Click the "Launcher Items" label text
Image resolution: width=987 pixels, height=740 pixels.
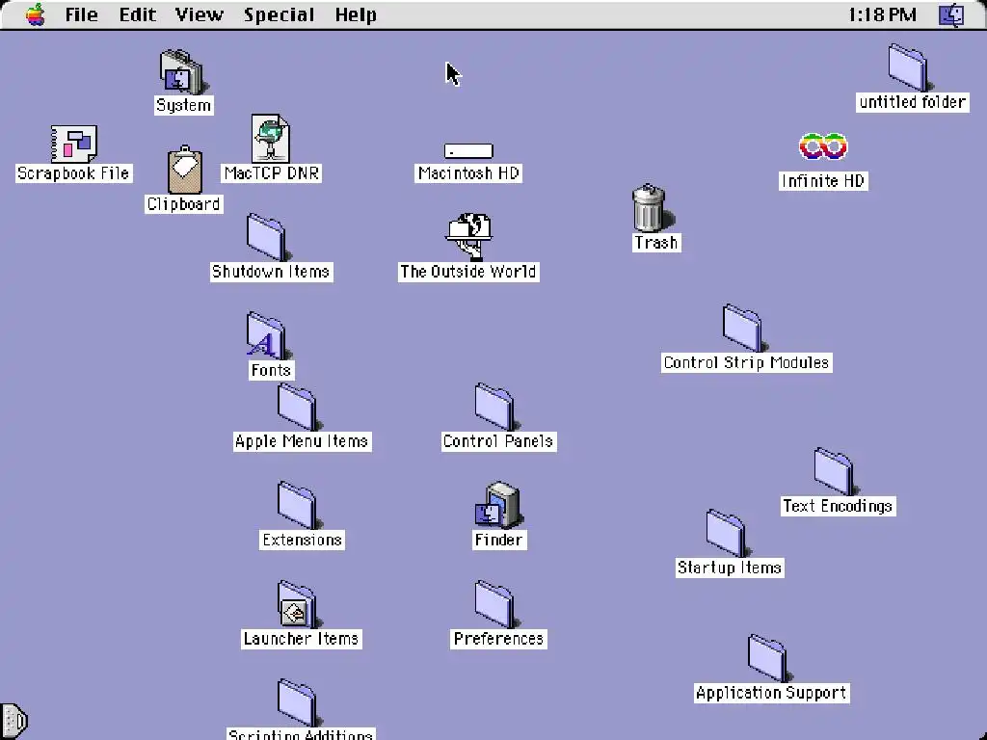301,639
